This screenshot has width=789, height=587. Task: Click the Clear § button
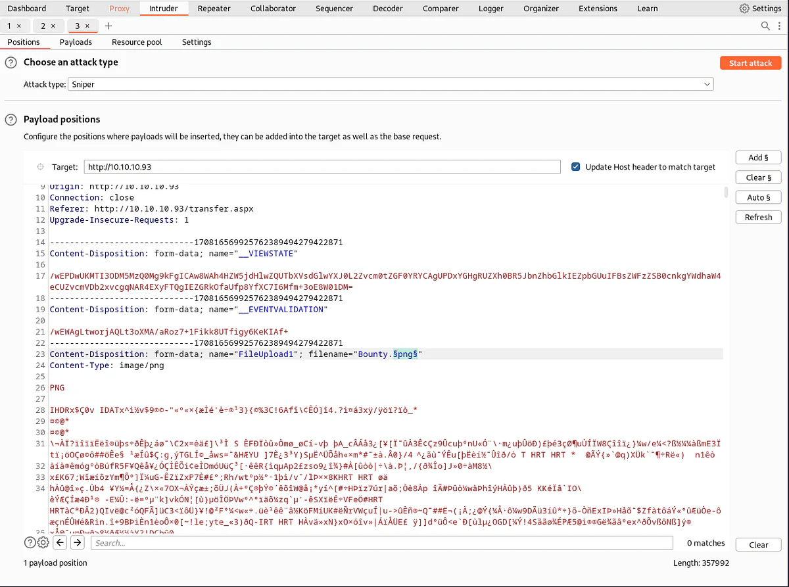[758, 177]
